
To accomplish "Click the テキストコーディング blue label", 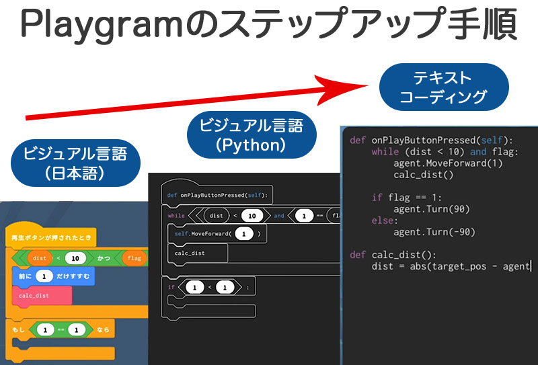I will [444, 87].
